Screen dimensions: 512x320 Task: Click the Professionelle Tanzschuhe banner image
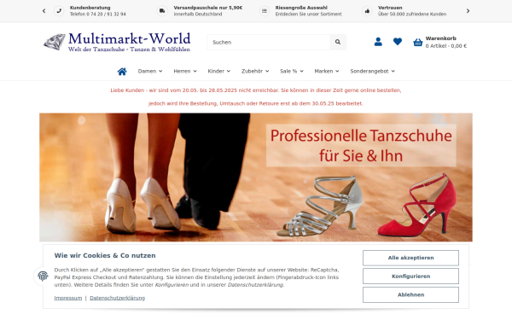pyautogui.click(x=256, y=177)
